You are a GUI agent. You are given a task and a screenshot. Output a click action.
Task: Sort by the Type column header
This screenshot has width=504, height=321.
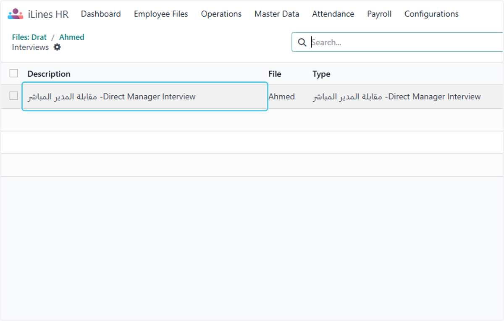(x=321, y=74)
